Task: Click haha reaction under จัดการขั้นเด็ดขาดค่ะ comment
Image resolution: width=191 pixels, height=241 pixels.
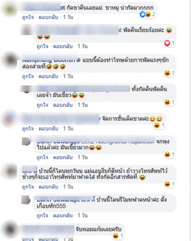Action: [159, 125]
